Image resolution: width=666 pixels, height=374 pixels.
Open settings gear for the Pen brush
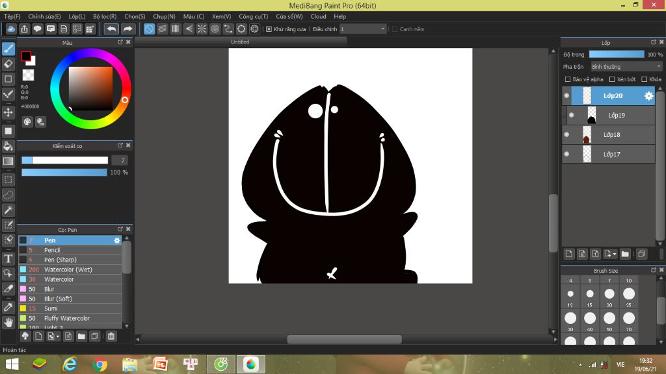pos(117,240)
